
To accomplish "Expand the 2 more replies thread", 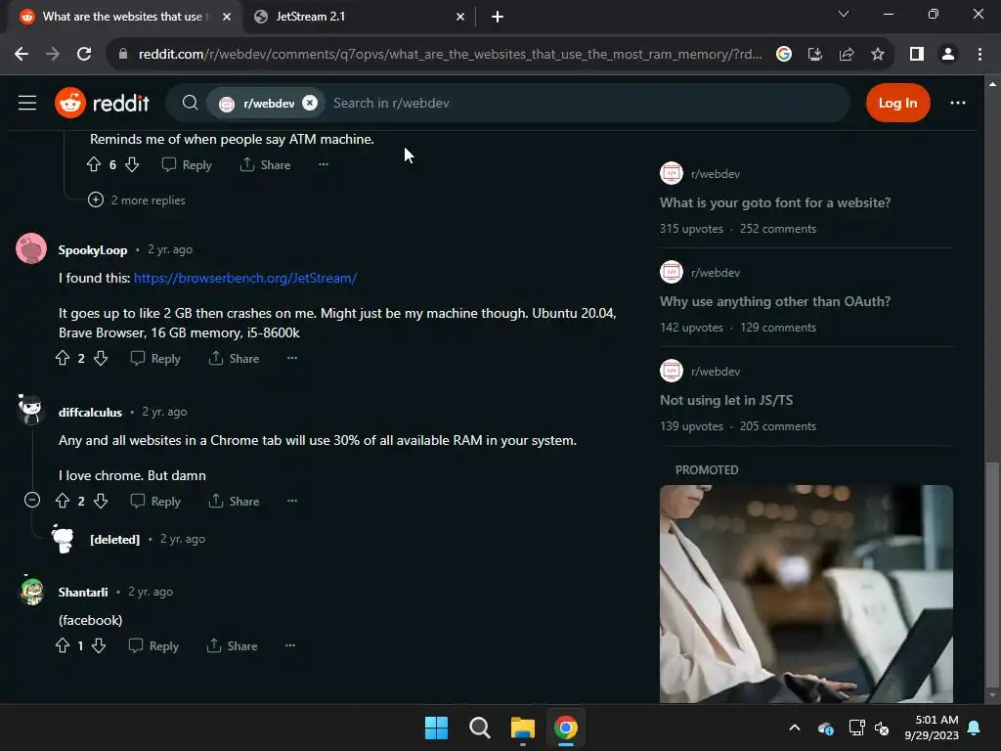I will coord(137,199).
